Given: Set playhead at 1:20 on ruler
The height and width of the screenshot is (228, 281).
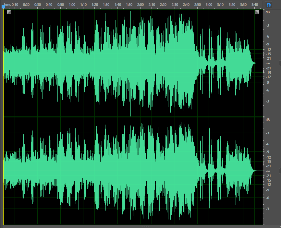Looking at the screenshot, I should [x=95, y=5].
